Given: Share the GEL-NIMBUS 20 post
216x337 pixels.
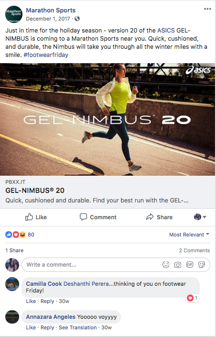Looking at the screenshot, I should pos(159,217).
